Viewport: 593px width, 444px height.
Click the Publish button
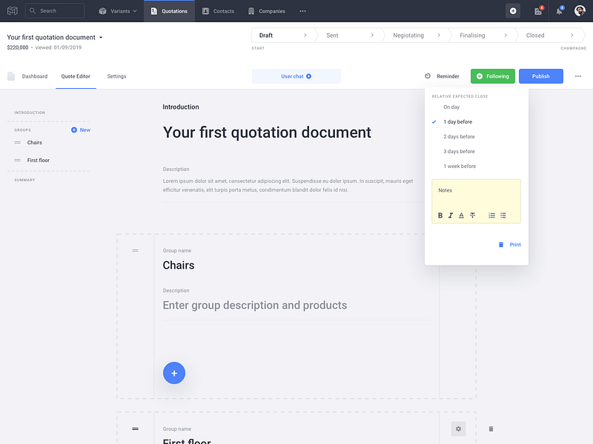pos(540,75)
